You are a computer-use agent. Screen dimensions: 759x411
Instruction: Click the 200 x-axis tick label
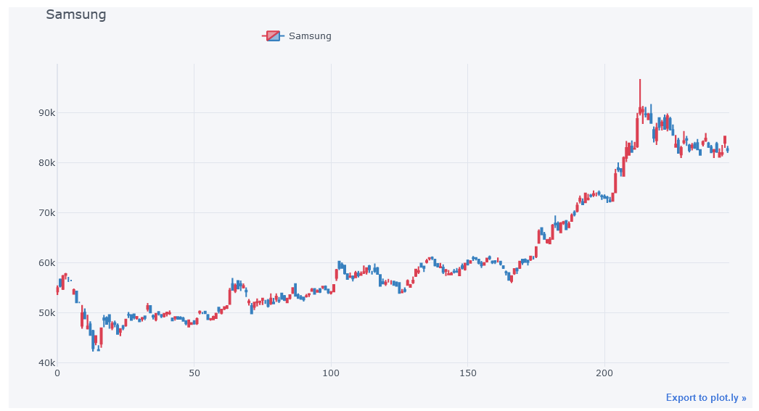click(604, 373)
